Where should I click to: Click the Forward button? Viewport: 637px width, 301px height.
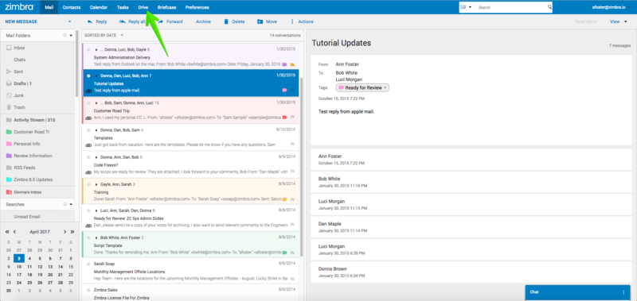(x=170, y=22)
